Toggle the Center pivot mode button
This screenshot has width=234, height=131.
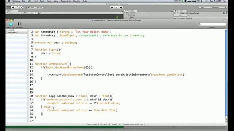31,8
